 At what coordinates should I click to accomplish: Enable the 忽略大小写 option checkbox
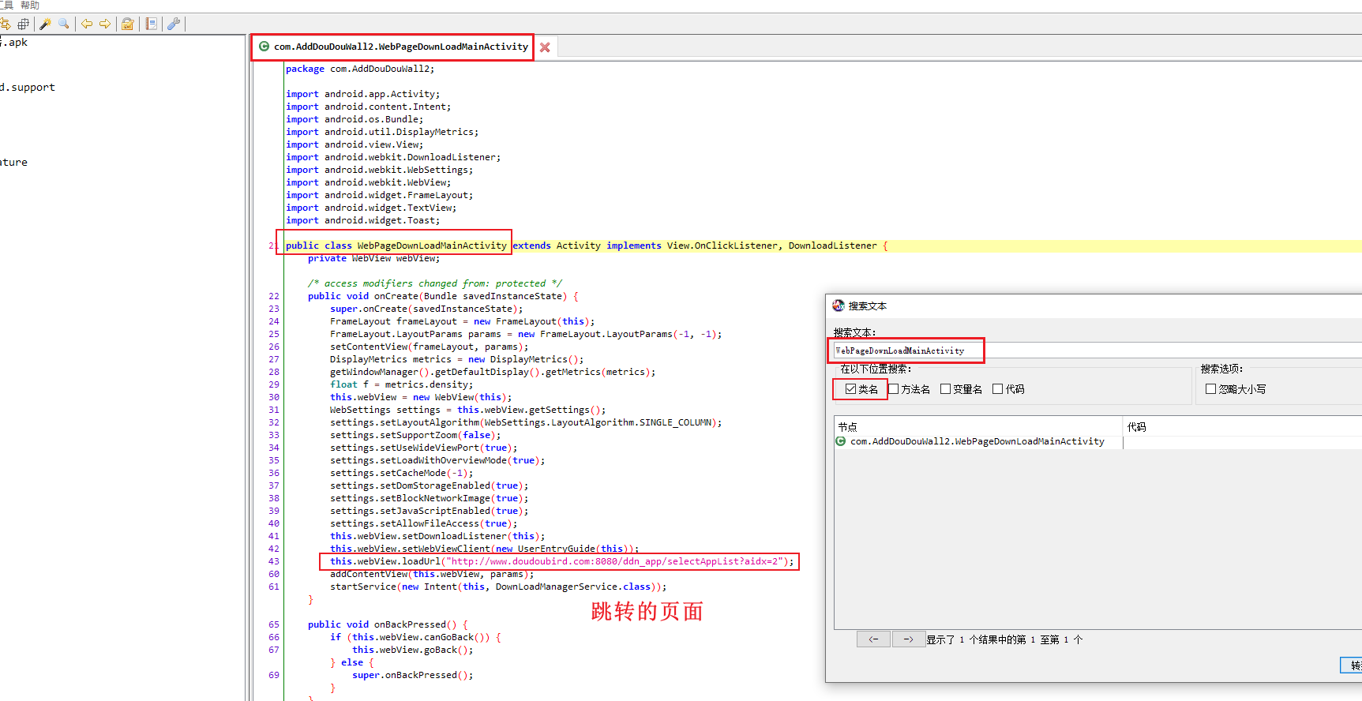(1210, 389)
